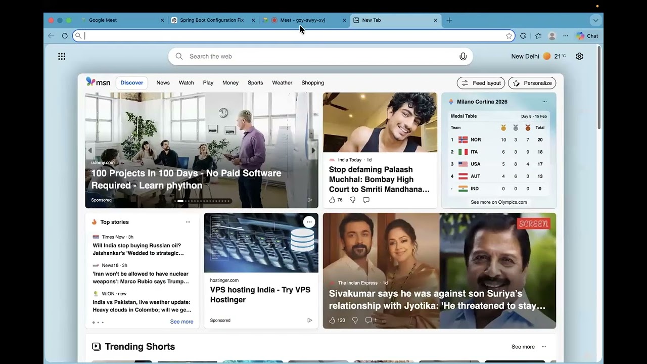Open the ad info icon on the Hostinger ad
Viewport: 647px width, 364px height.
pos(310,320)
